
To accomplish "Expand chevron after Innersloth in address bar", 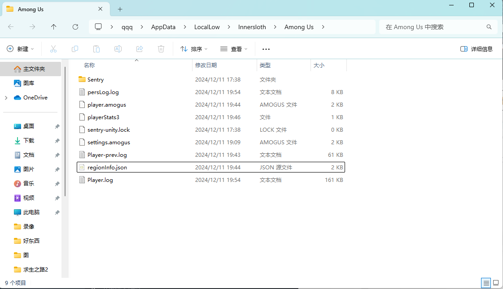I will 275,27.
